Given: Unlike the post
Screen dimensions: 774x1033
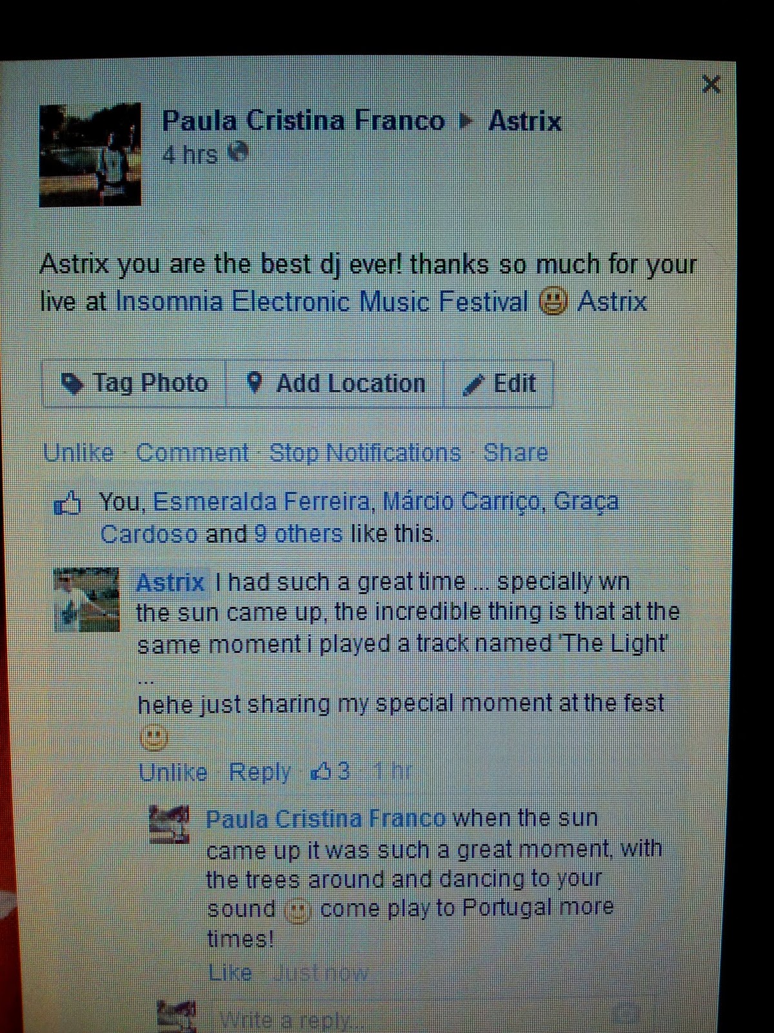Looking at the screenshot, I should pyautogui.click(x=78, y=453).
